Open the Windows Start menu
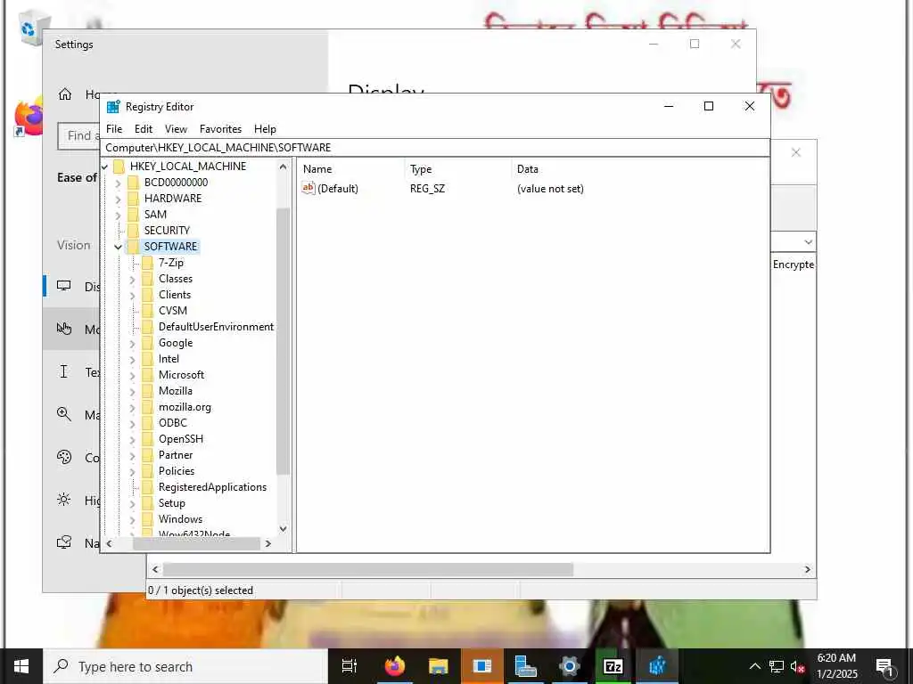The image size is (913, 684). pos(21,666)
